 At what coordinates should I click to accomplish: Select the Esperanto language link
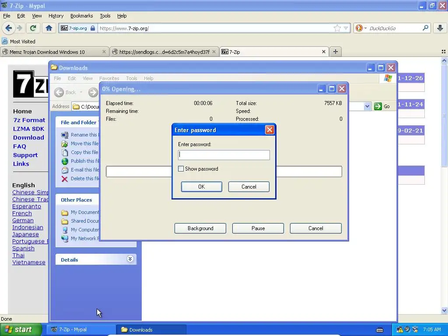pyautogui.click(x=27, y=206)
